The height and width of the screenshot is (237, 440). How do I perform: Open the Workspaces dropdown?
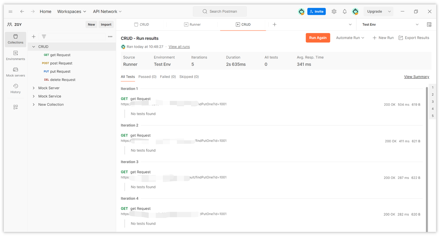tap(72, 11)
